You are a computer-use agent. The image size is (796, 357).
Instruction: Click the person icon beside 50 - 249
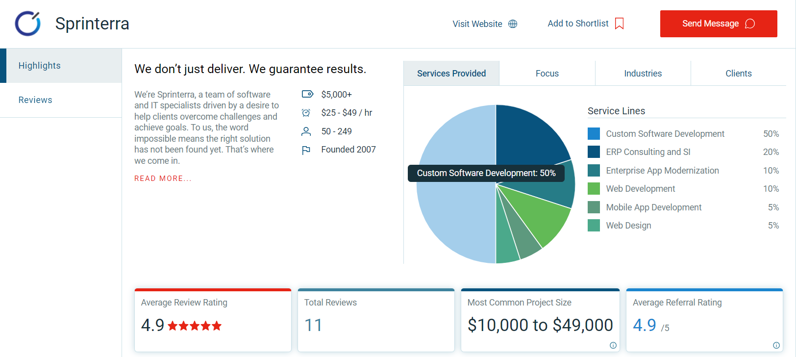[x=306, y=131]
